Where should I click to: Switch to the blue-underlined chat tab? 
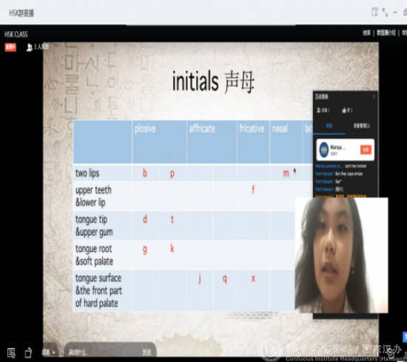[329, 126]
